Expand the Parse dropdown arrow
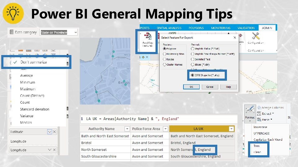This screenshot has height=167, width=298. pyautogui.click(x=271, y=119)
